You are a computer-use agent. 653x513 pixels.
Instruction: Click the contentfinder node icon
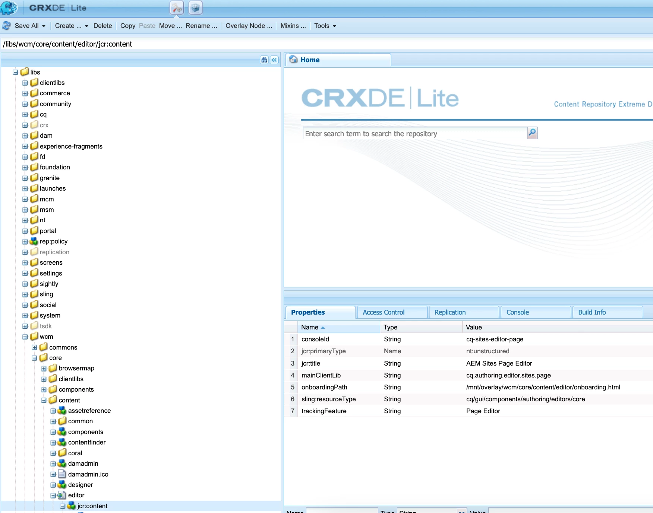coord(62,442)
